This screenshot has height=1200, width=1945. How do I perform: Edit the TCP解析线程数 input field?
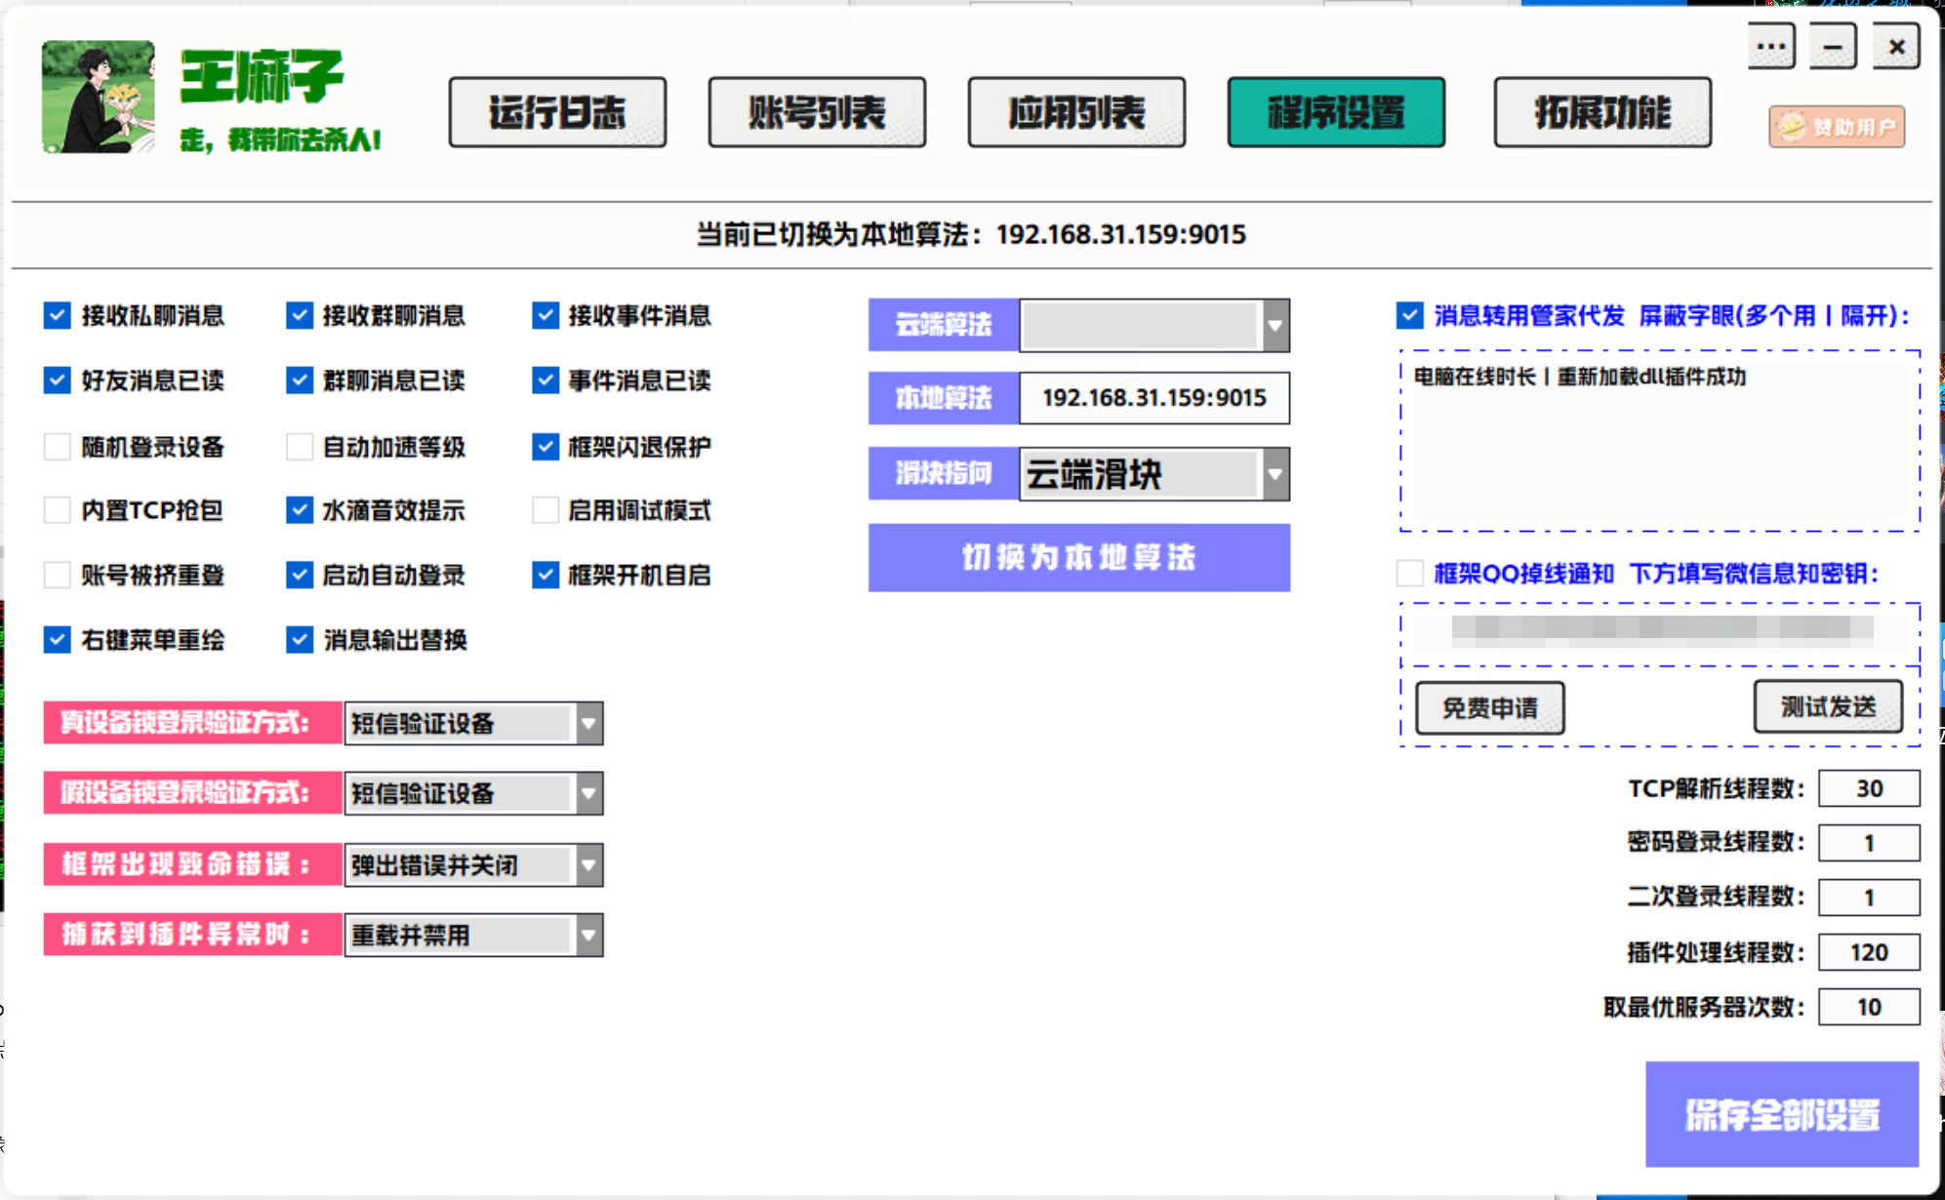(x=1869, y=788)
